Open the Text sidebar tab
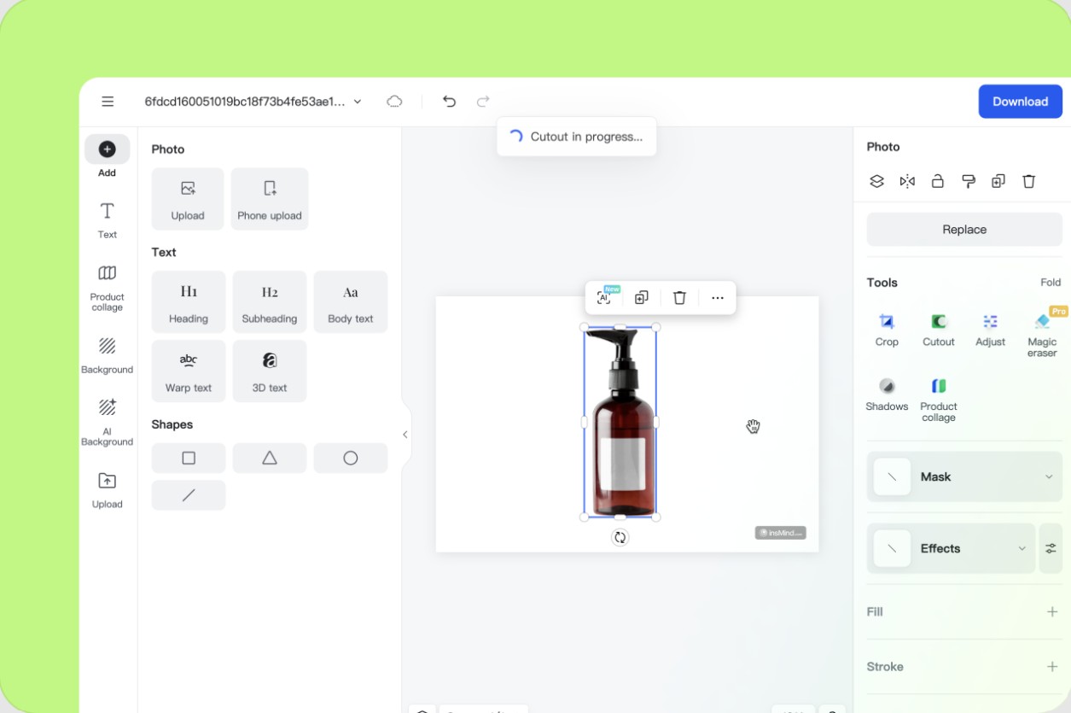1071x713 pixels. [x=107, y=220]
